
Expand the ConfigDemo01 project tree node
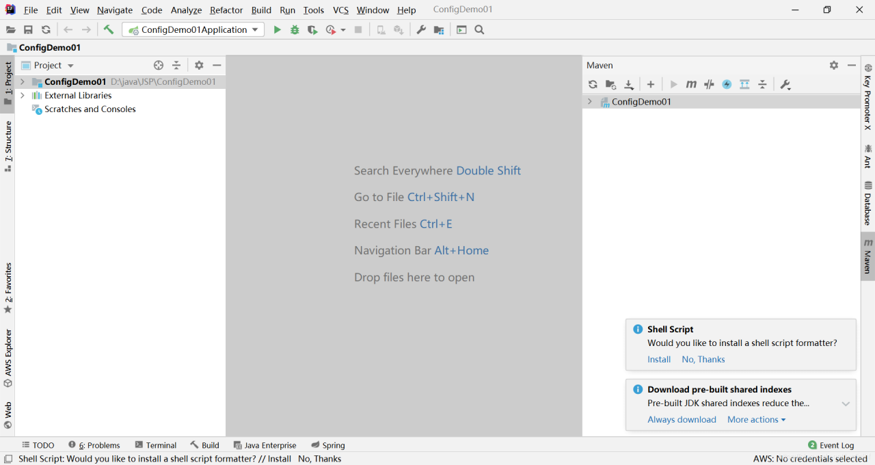pyautogui.click(x=23, y=82)
